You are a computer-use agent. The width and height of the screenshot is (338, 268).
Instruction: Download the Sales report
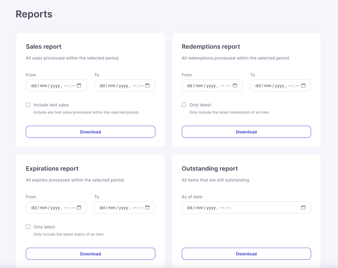[91, 132]
